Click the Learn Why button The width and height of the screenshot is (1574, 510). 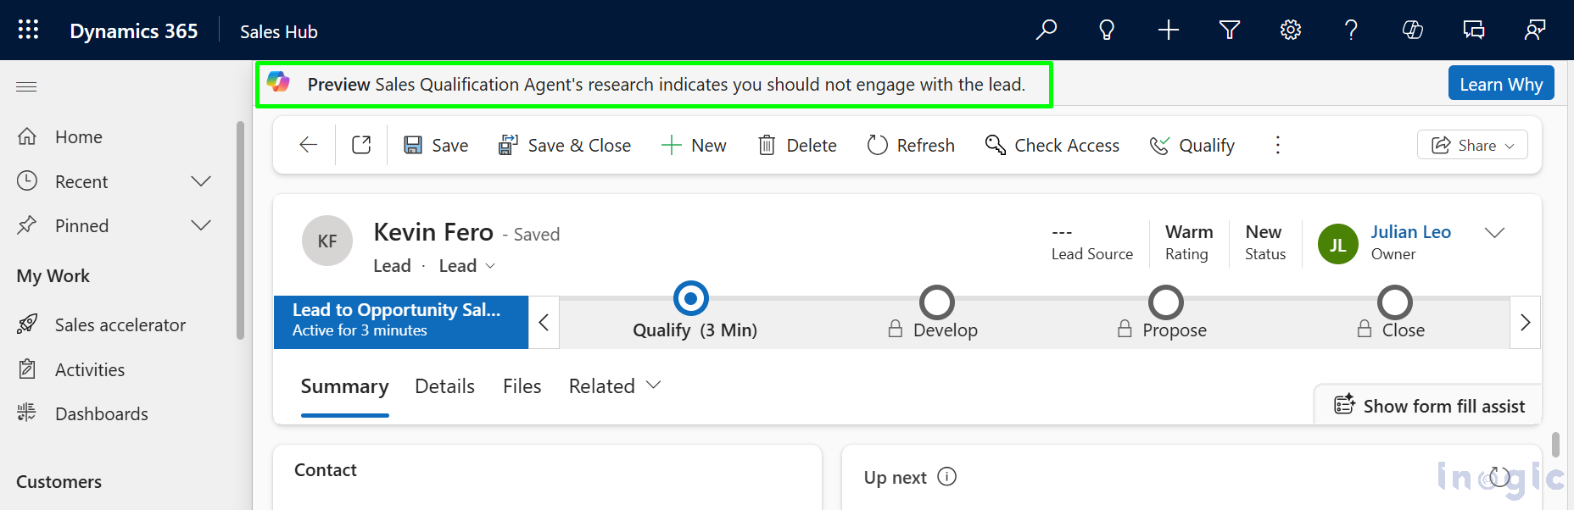point(1501,84)
